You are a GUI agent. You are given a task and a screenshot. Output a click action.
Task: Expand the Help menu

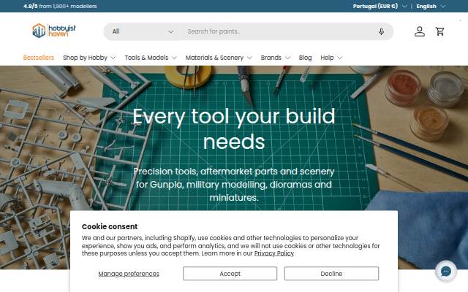pyautogui.click(x=331, y=58)
